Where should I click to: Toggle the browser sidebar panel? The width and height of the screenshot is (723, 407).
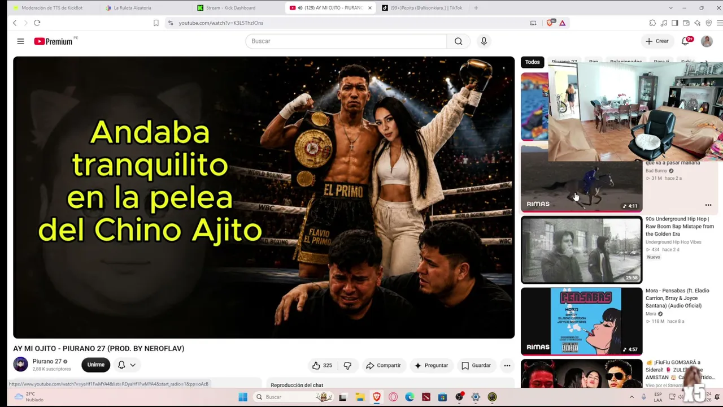coord(675,23)
